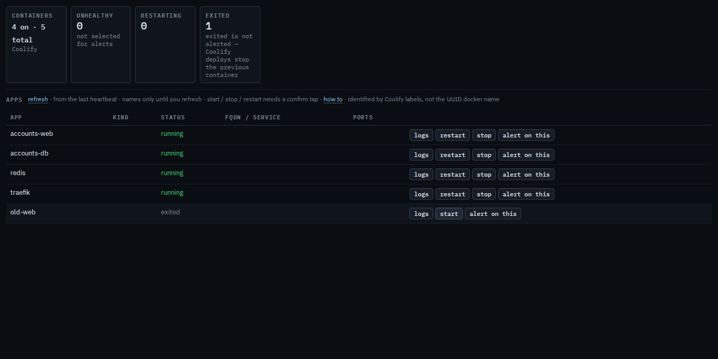Click the FQDN / SERVICE column header
Screen dimensions: 718x359
[x=253, y=117]
